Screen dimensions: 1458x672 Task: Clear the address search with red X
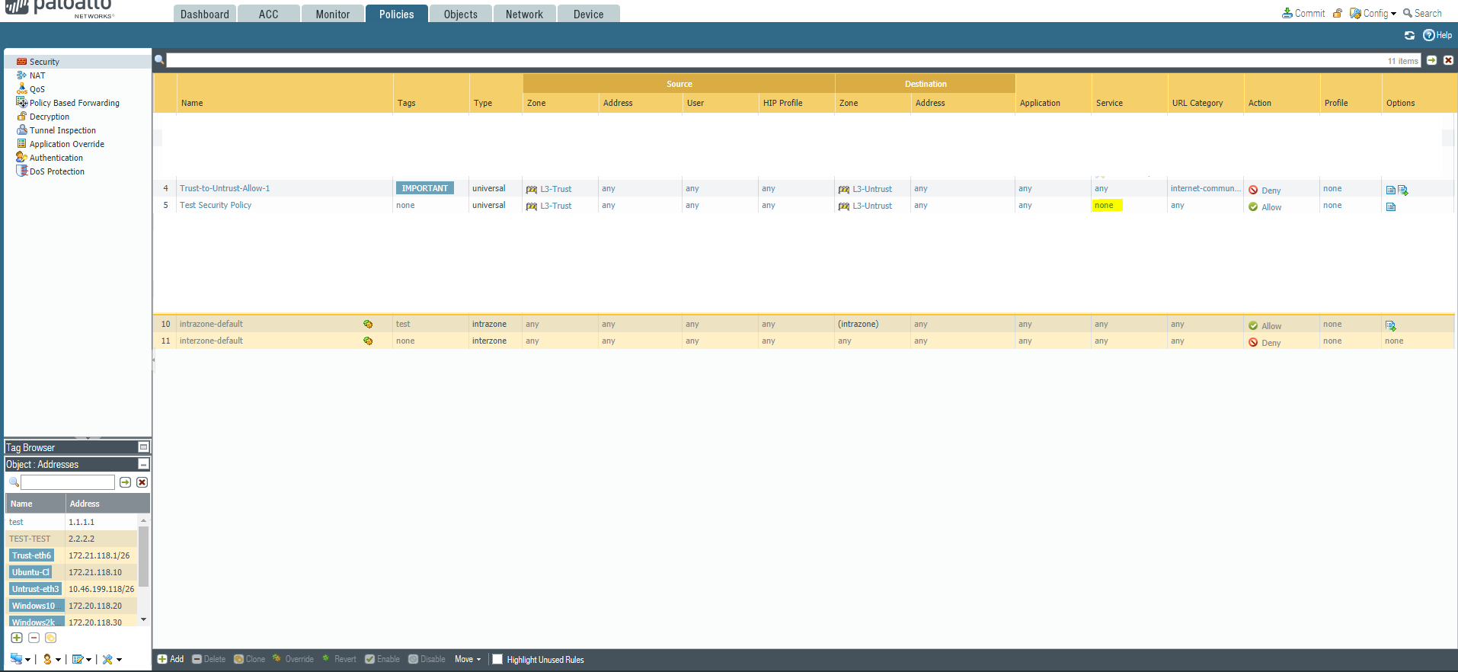[142, 482]
